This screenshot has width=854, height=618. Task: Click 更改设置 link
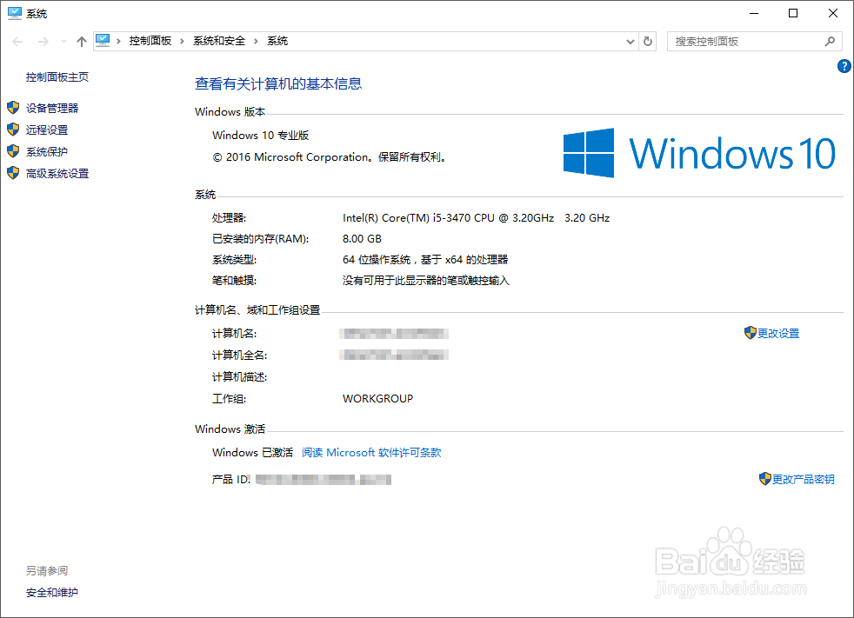[x=778, y=333]
